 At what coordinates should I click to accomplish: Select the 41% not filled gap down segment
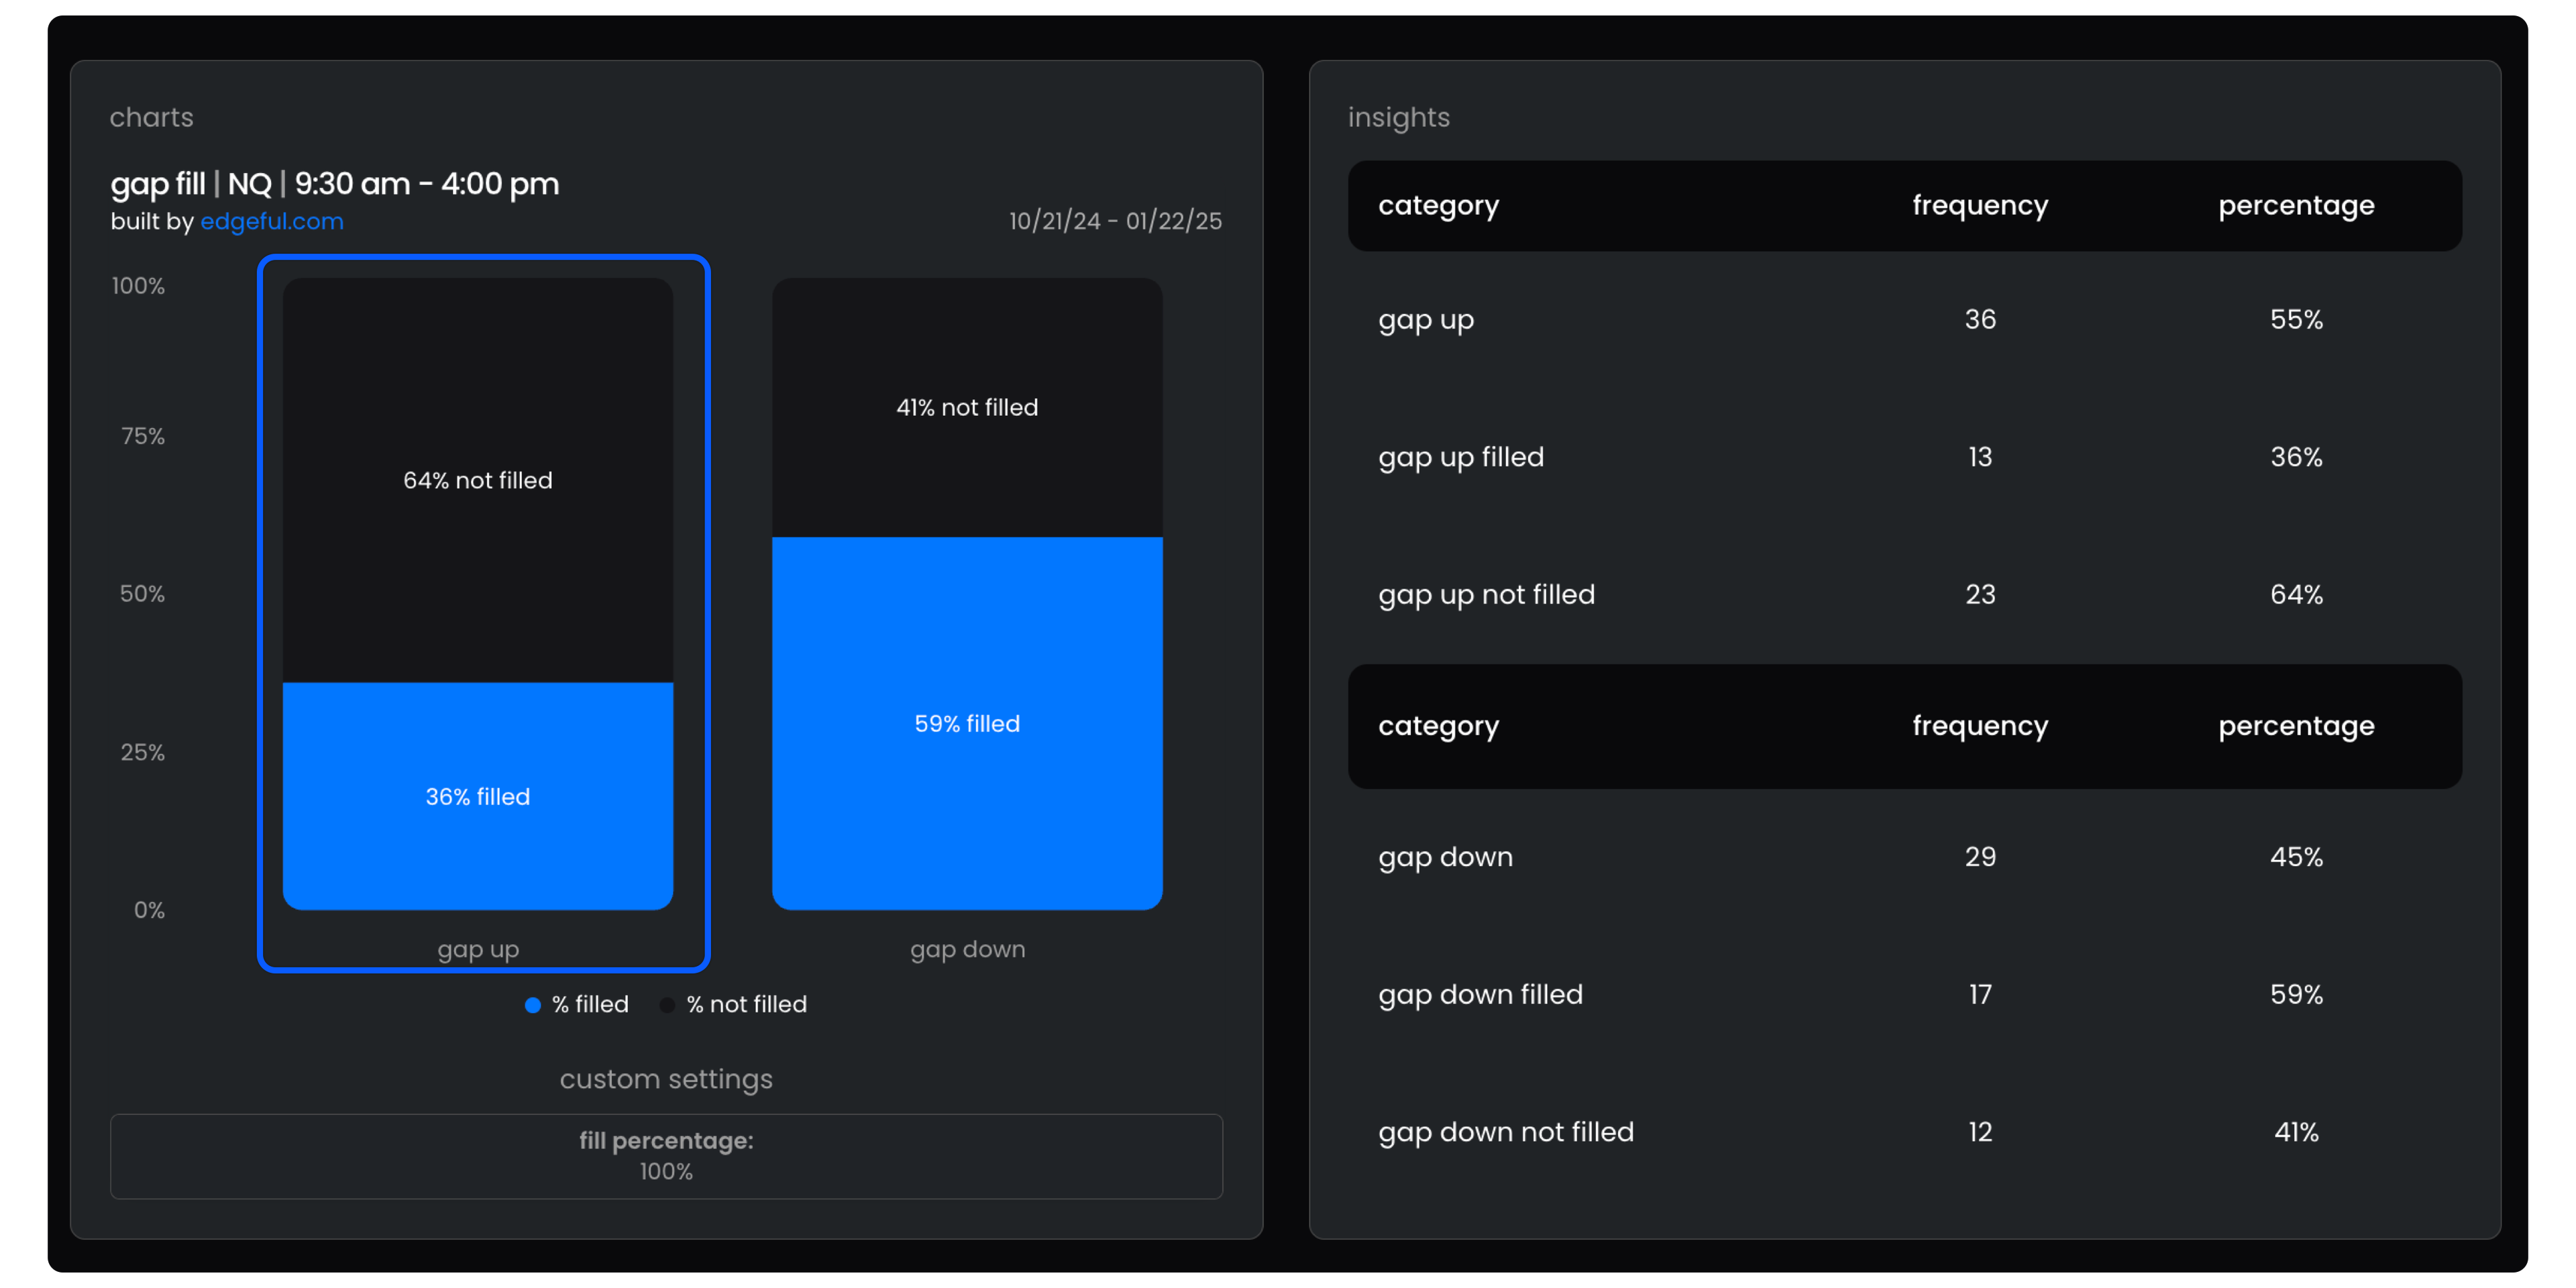click(967, 407)
